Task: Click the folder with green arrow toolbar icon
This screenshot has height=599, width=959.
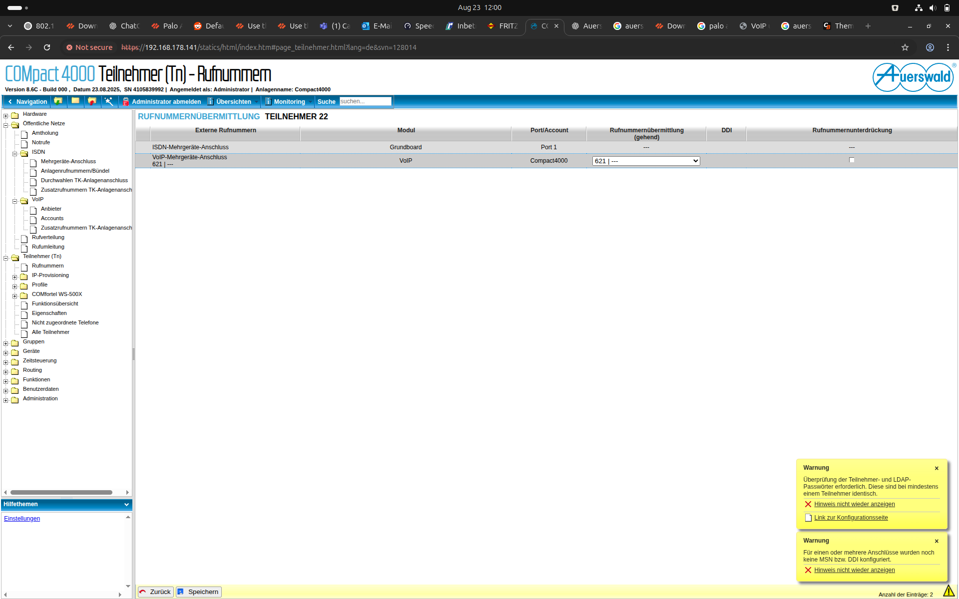Action: (58, 101)
